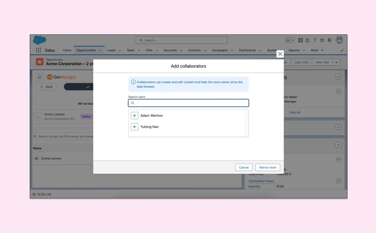Click the GetAccept home icon
376x233 pixels.
(x=40, y=77)
